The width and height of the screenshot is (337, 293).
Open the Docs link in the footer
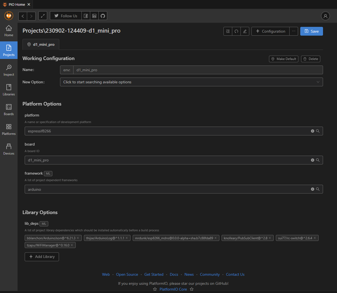(174, 274)
